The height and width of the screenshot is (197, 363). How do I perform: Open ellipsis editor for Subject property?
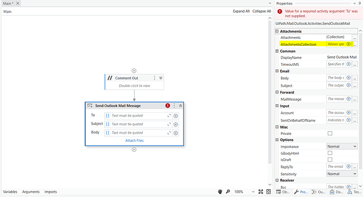[355, 85]
